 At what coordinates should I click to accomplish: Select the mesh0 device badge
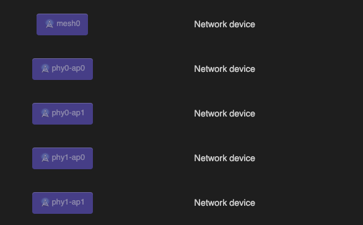tap(63, 24)
